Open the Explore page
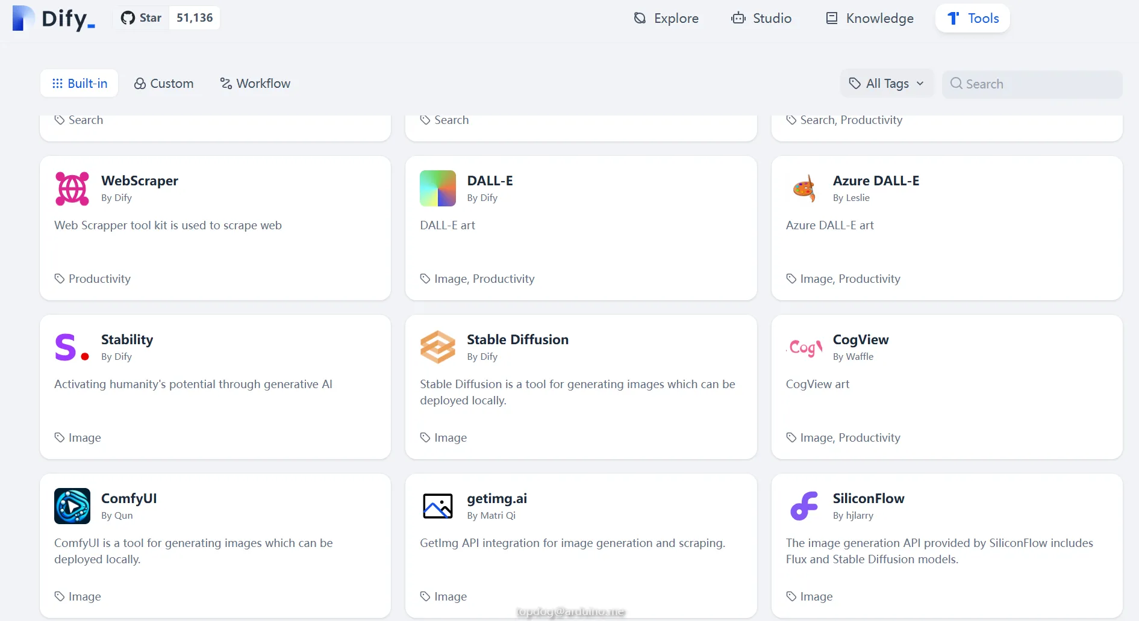This screenshot has width=1139, height=621. (x=666, y=19)
